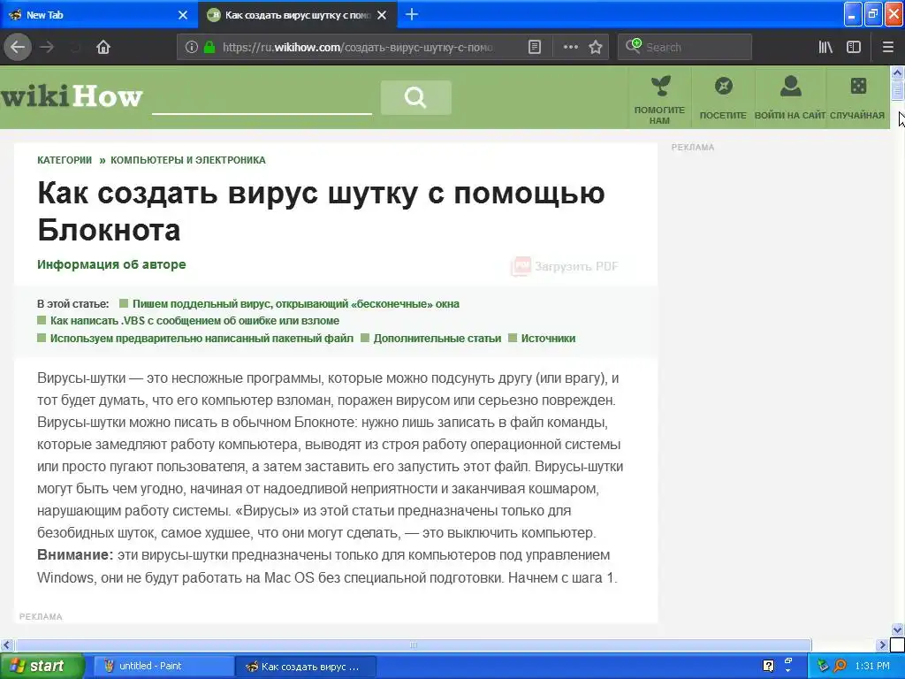
Task: Click the wikiHow search input field
Action: click(x=262, y=99)
